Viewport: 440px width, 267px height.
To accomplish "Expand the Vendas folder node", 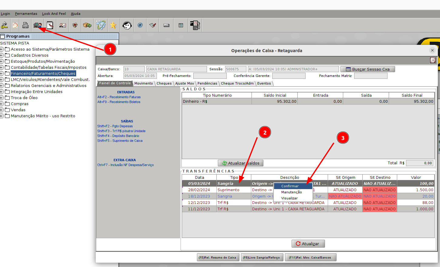I will tap(2, 110).
